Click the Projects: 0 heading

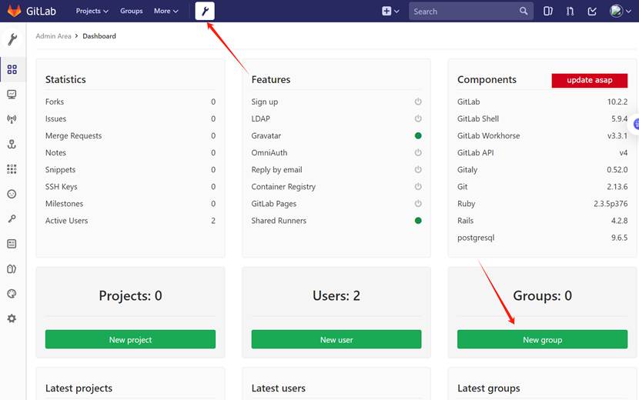[130, 295]
